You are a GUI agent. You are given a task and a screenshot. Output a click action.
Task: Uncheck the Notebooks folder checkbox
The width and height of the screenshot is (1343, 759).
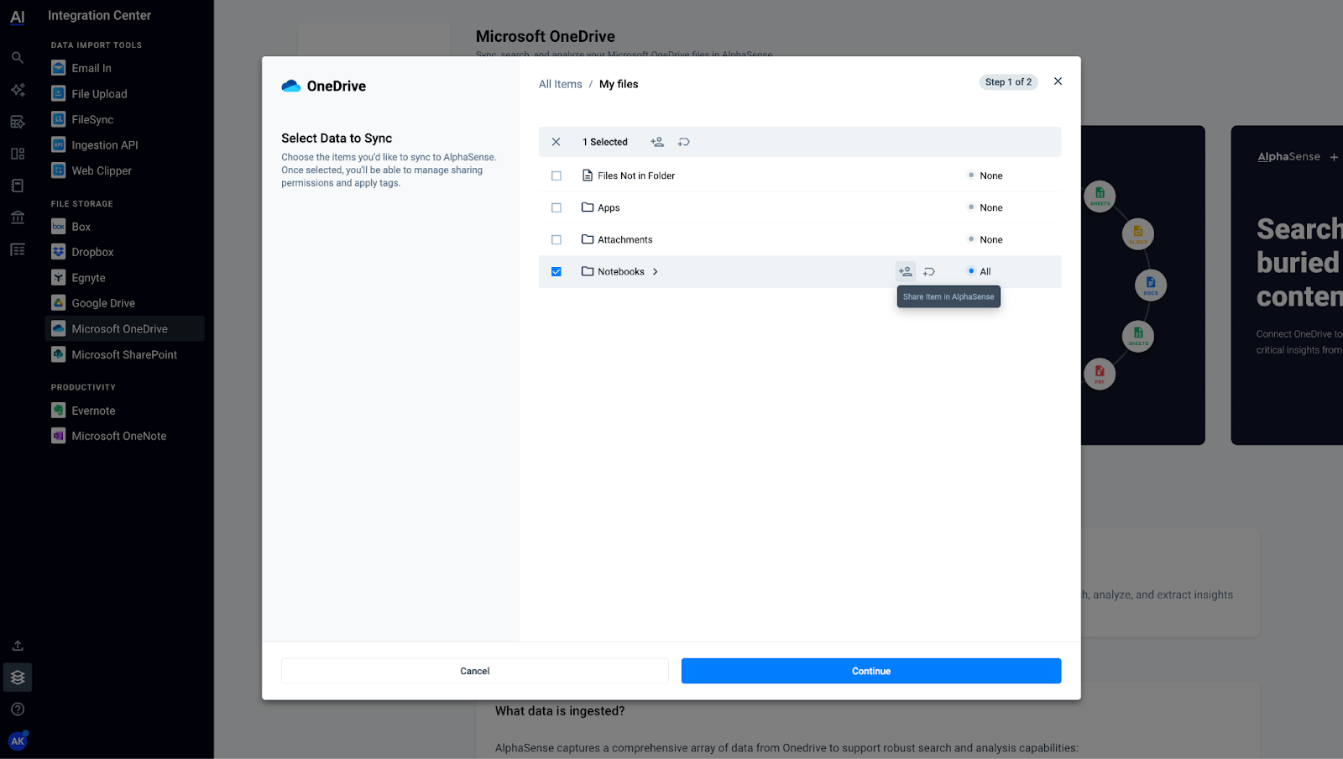coord(556,271)
